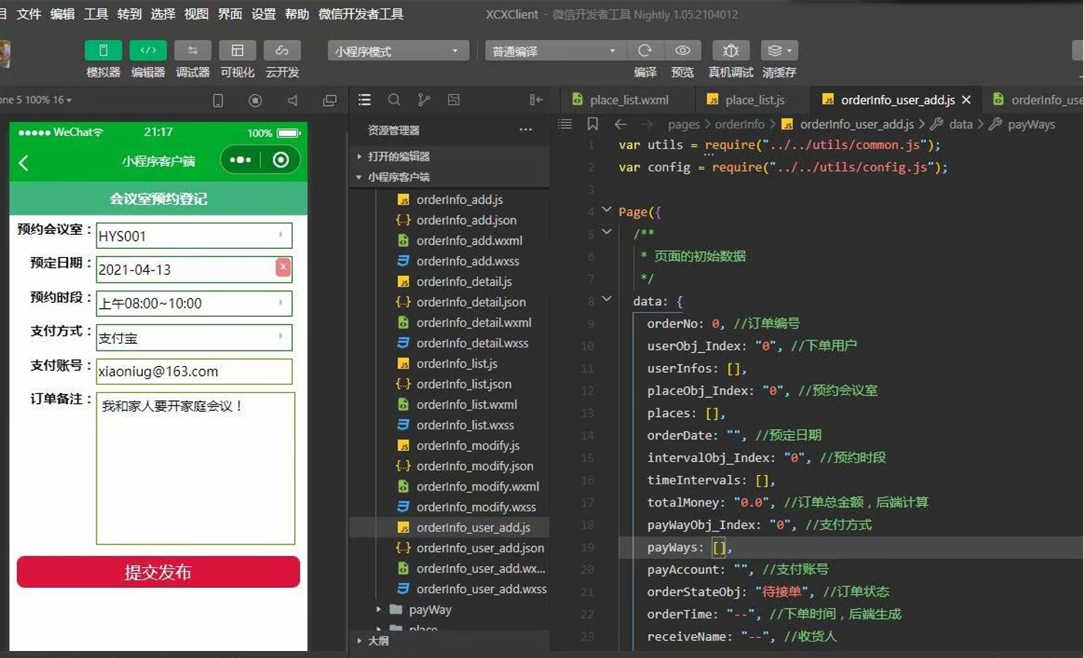Open the 界面 menu
The width and height of the screenshot is (1084, 658).
point(230,14)
